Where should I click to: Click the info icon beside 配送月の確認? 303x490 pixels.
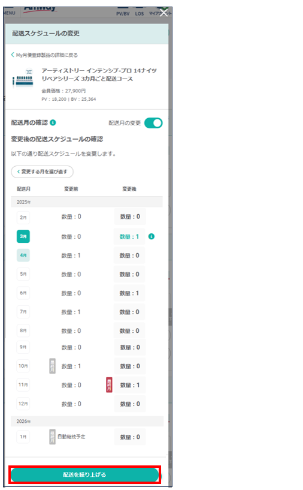click(x=53, y=122)
